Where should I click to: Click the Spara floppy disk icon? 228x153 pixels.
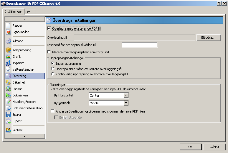(8, 115)
